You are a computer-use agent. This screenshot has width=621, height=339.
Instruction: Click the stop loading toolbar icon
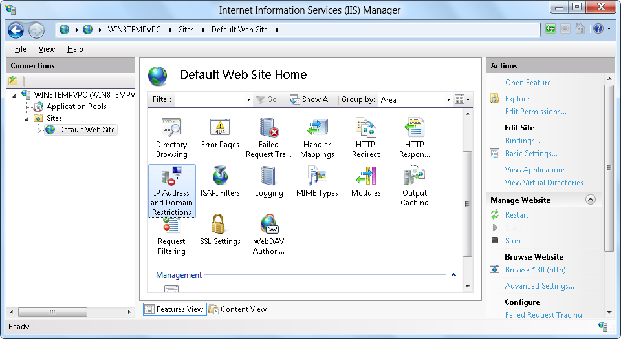[565, 29]
